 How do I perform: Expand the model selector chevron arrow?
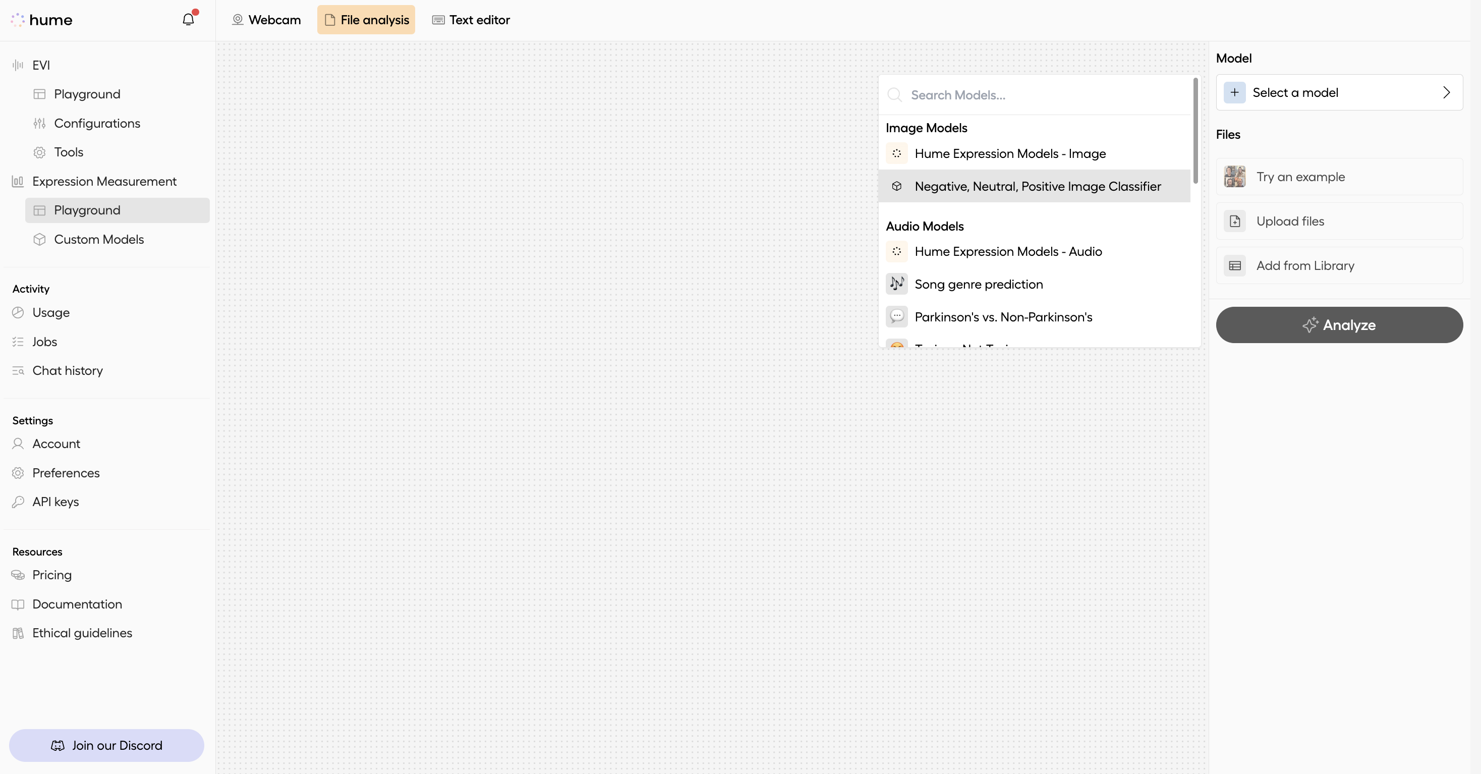point(1447,92)
